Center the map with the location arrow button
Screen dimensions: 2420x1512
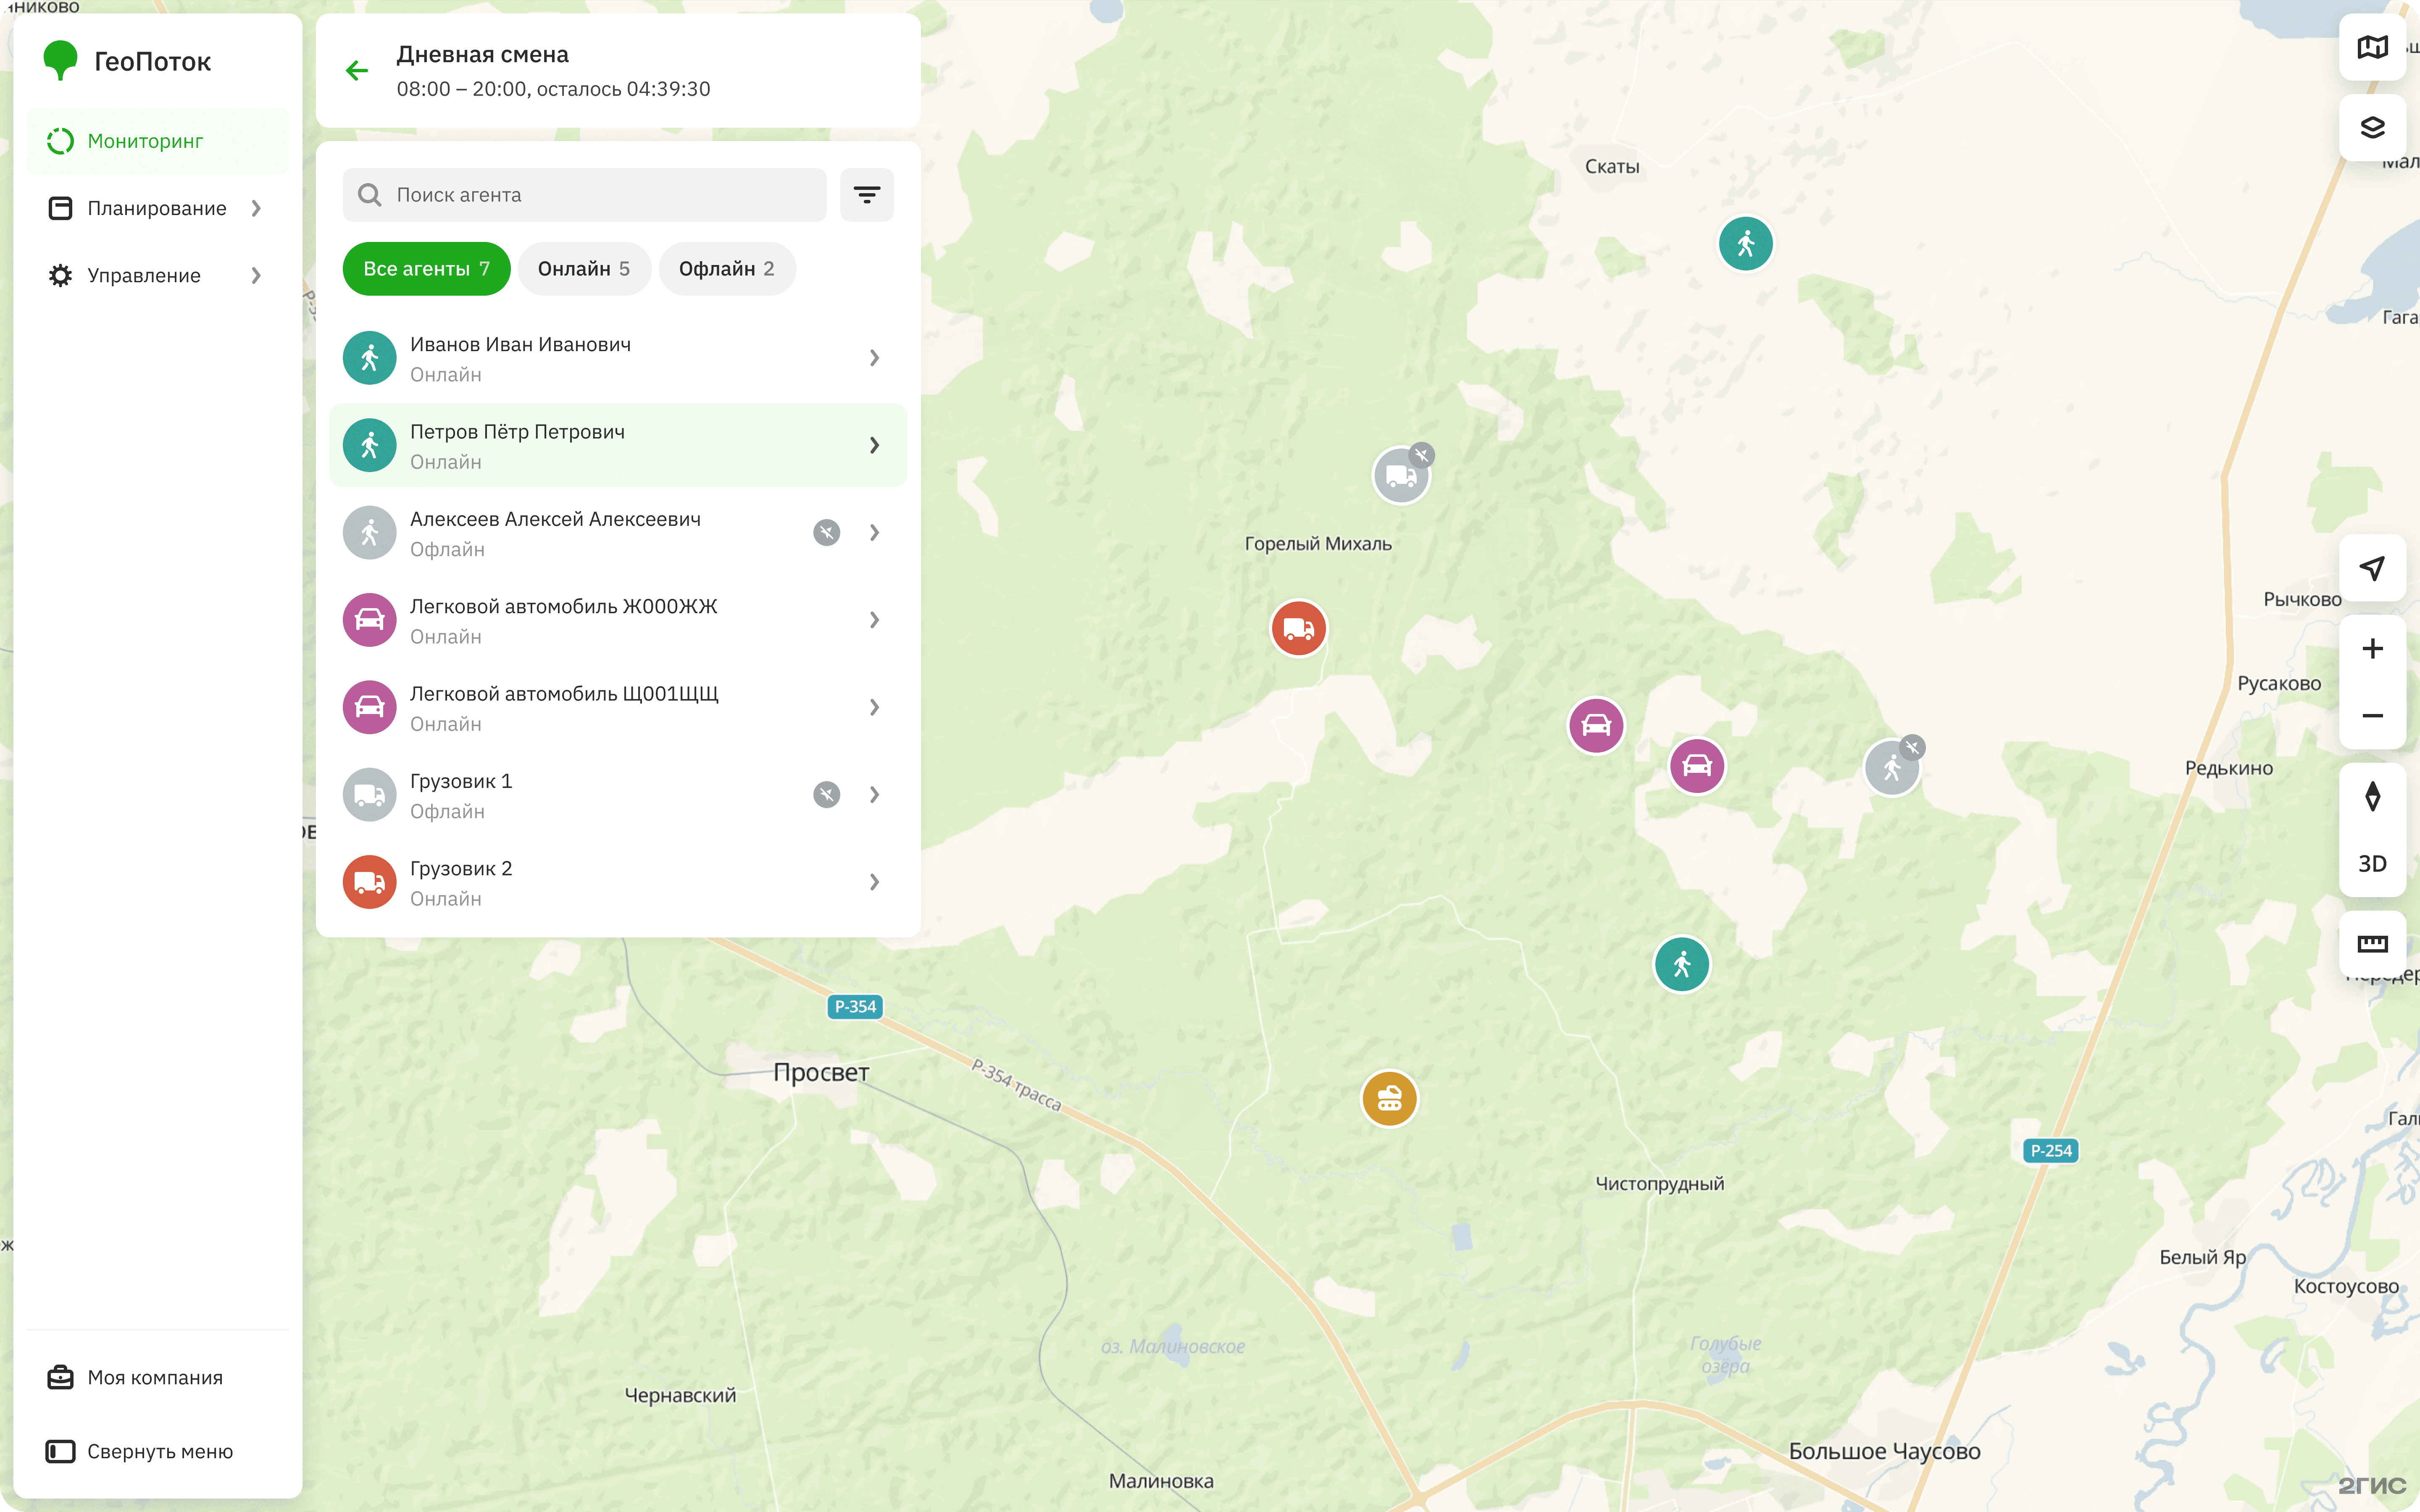[x=2372, y=568]
